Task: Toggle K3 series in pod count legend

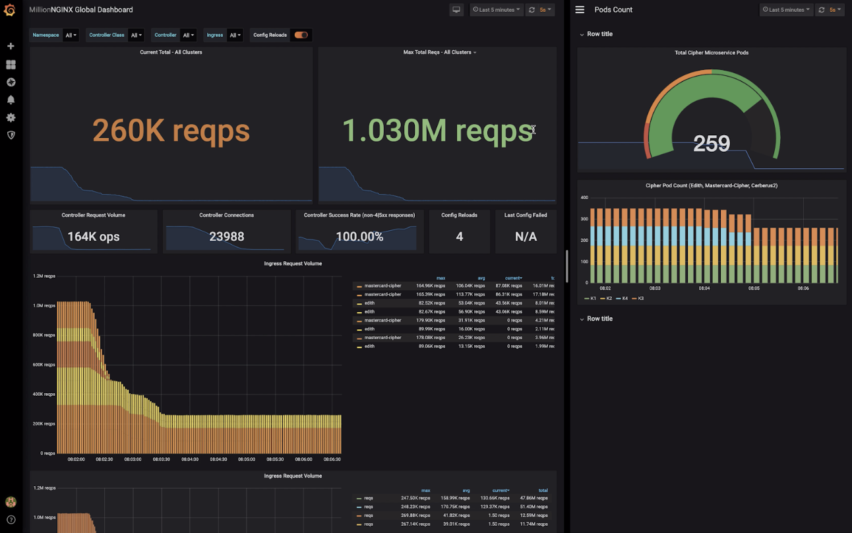Action: 637,299
